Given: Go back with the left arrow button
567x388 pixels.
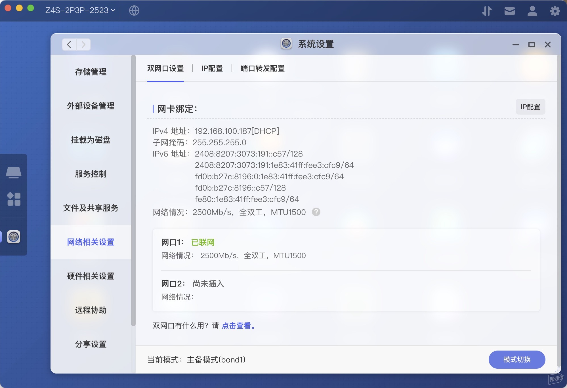Looking at the screenshot, I should click(69, 45).
